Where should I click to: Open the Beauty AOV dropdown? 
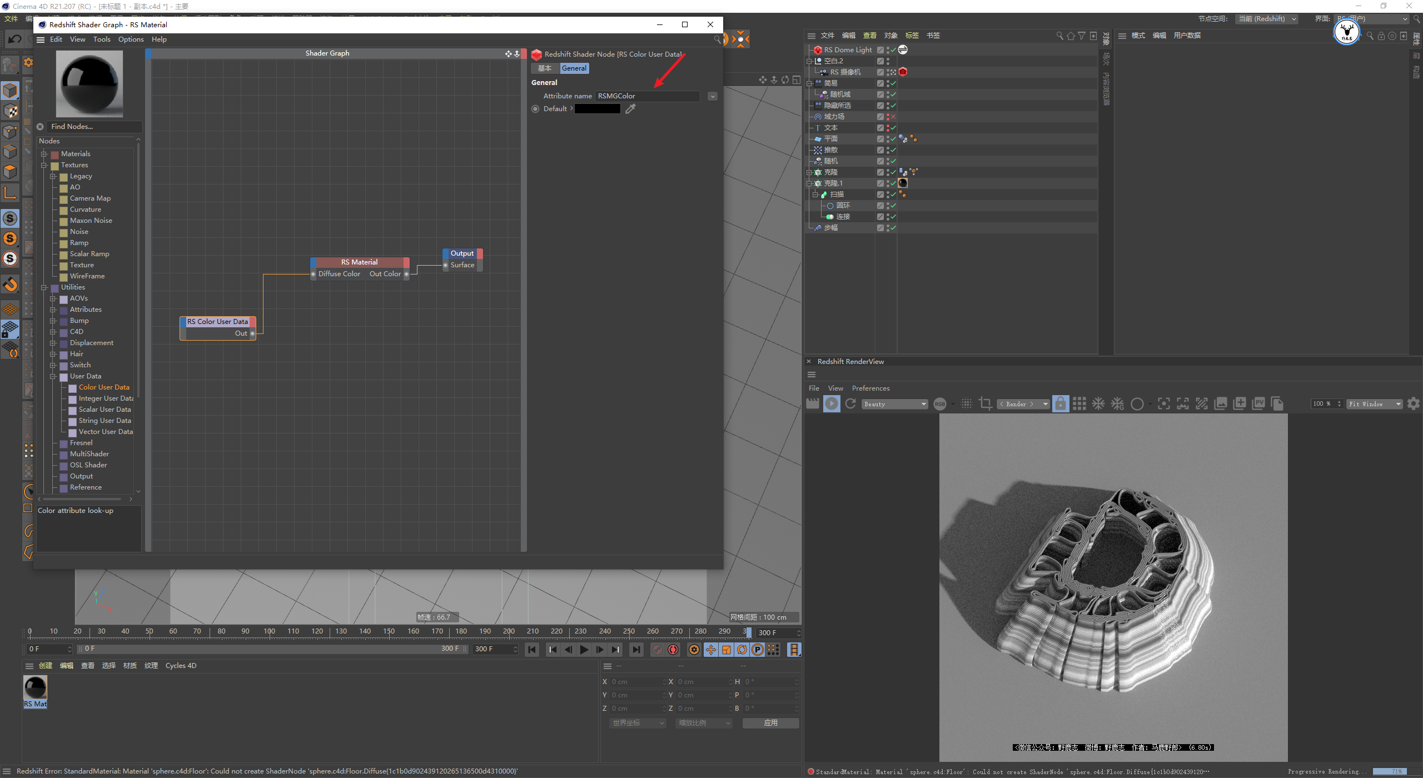pos(895,404)
